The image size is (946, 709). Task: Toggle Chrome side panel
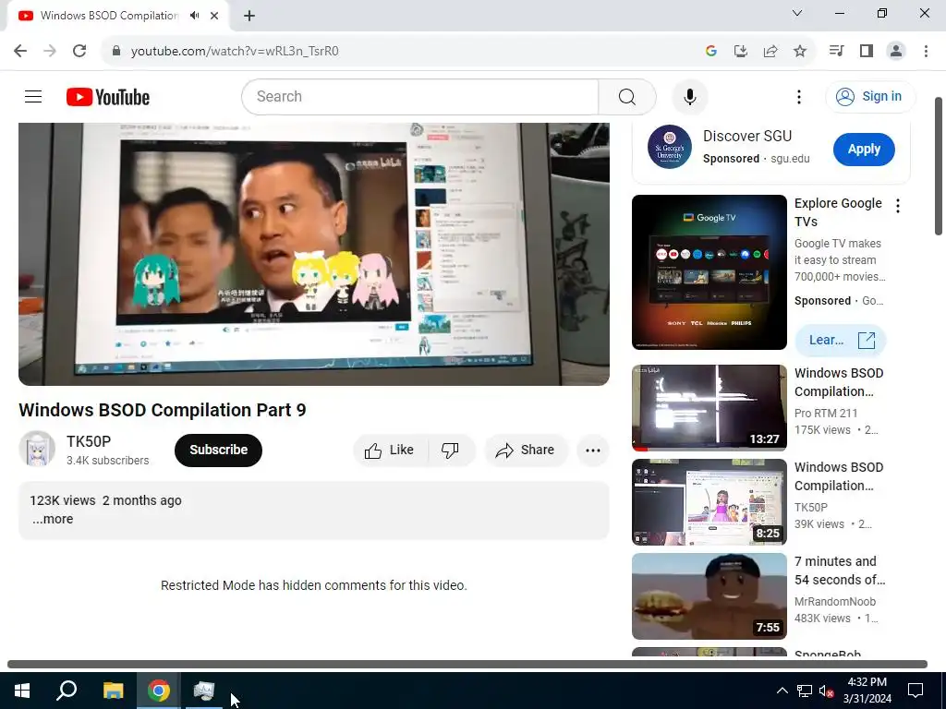867,51
